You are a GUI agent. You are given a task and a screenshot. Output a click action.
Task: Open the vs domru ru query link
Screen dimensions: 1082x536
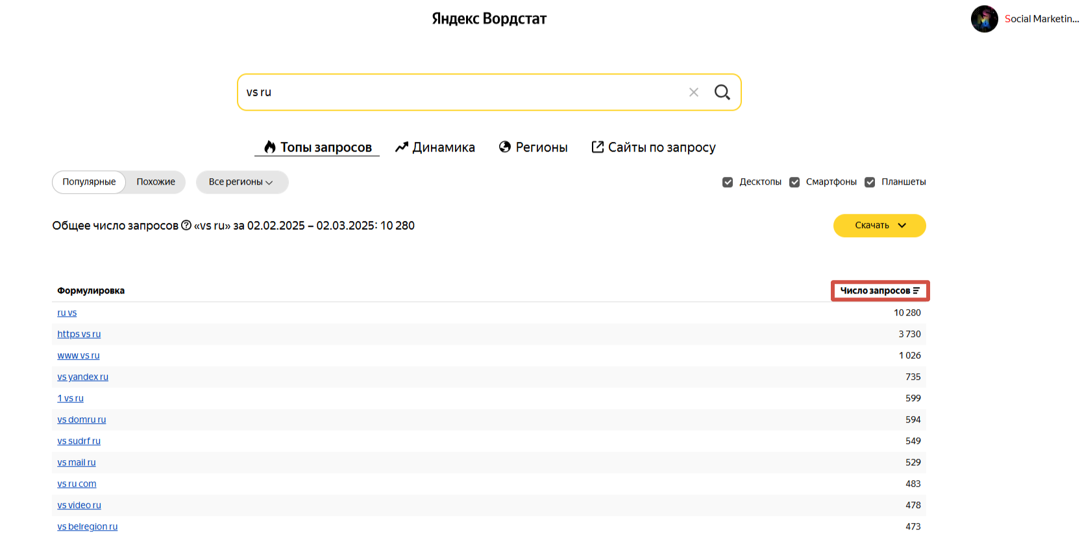click(82, 419)
